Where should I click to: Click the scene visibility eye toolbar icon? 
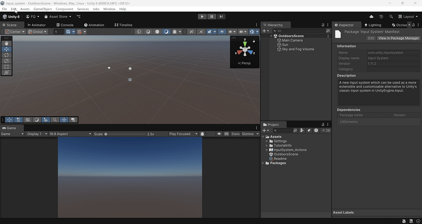click(222, 32)
